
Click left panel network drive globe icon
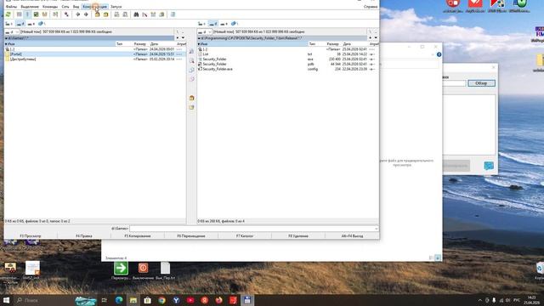(x=42, y=24)
